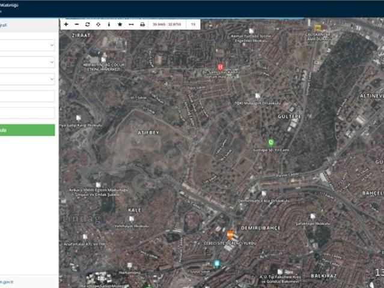The image size is (384, 288).
Task: Click the refresh map icon
Action: coord(87,25)
